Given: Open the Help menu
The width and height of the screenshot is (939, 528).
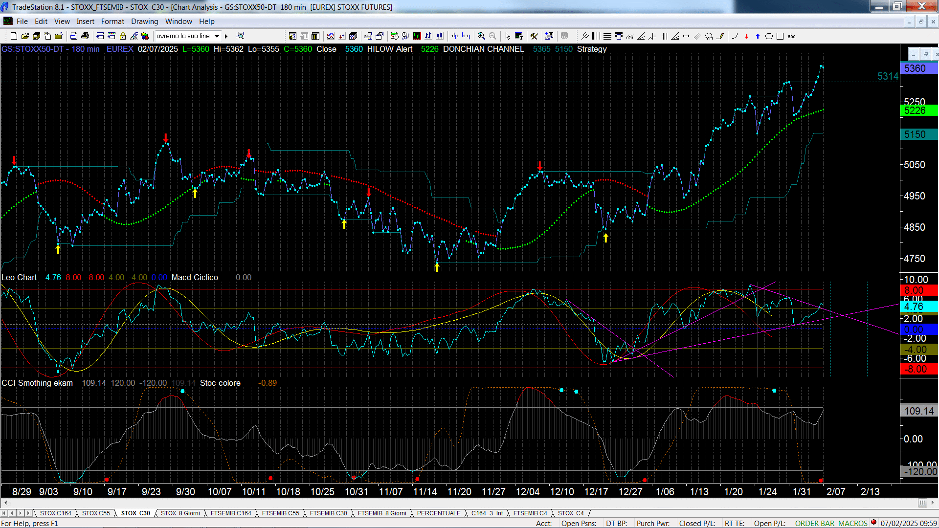Looking at the screenshot, I should (x=206, y=22).
